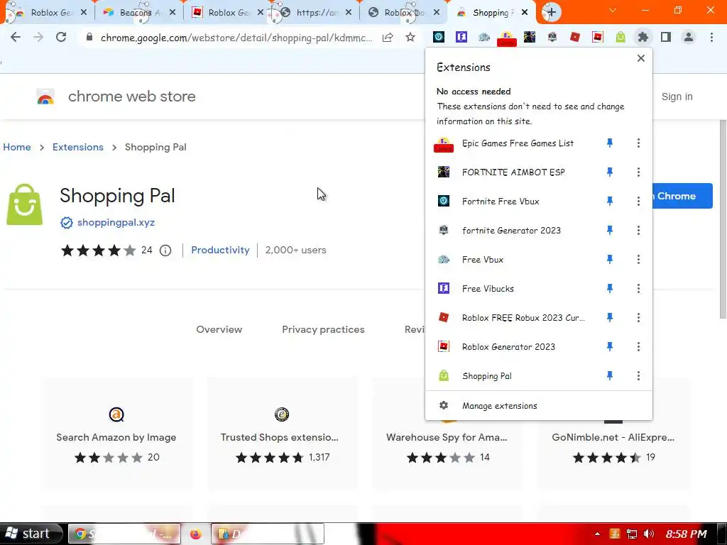The image size is (727, 545).
Task: Open Chrome's three-dot main menu
Action: tap(711, 37)
